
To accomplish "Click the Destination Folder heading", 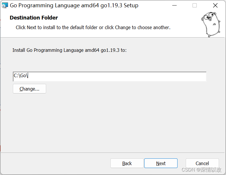I will 34,18.
